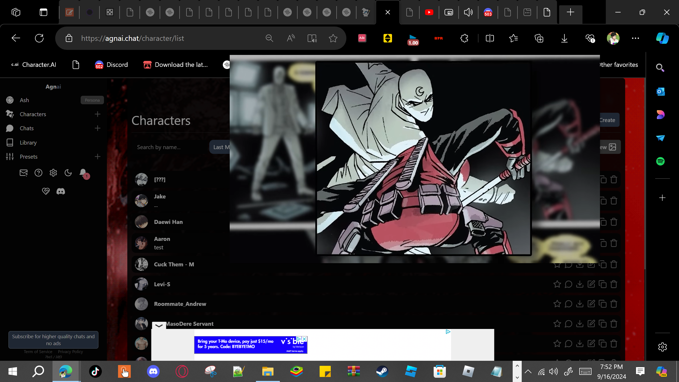The image size is (679, 382).
Task: Click Subscribe for higher quality chats button
Action: tap(53, 340)
